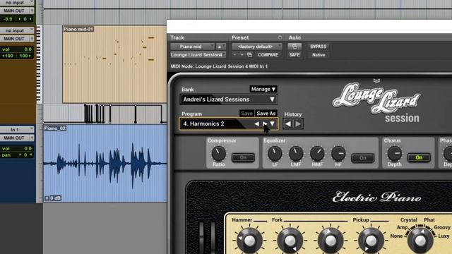The height and width of the screenshot is (254, 452).
Task: Click the Preset circle menu icon
Action: point(280,37)
